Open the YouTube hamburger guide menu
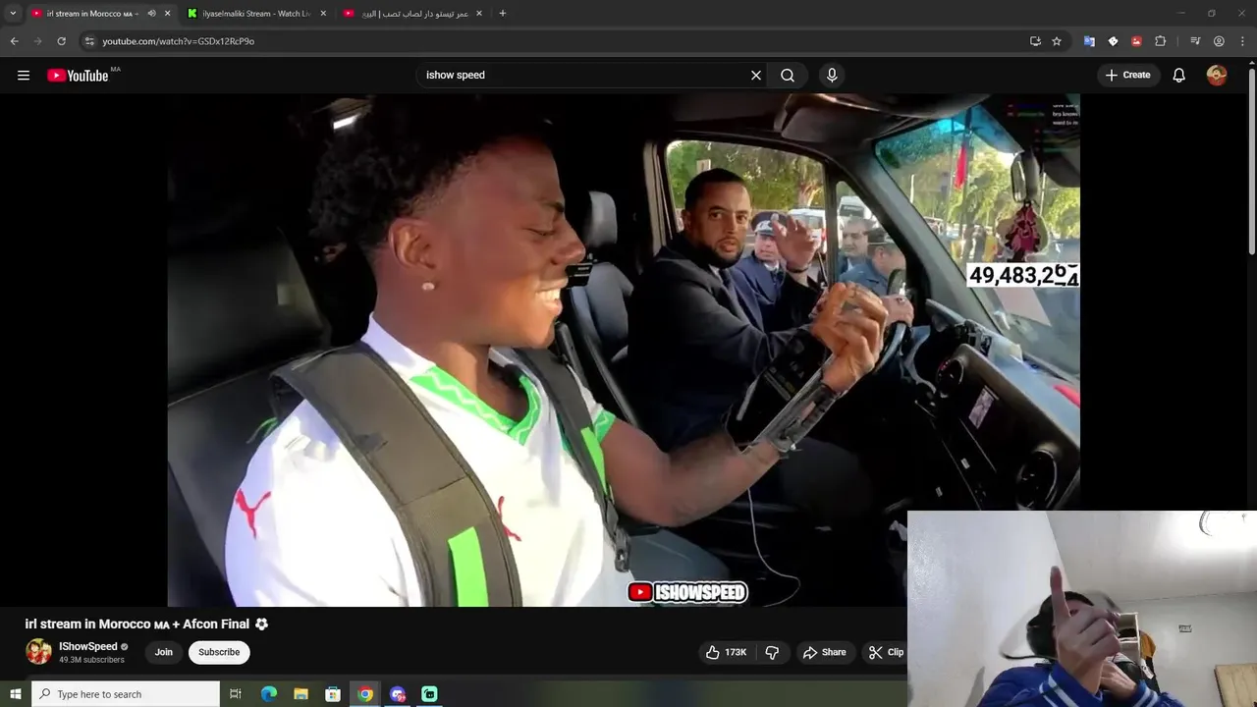The width and height of the screenshot is (1257, 707). click(x=24, y=75)
